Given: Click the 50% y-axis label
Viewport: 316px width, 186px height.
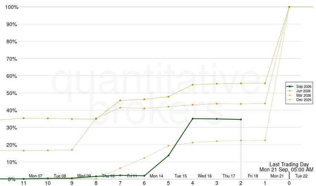Looking at the screenshot, I should click(12, 93).
